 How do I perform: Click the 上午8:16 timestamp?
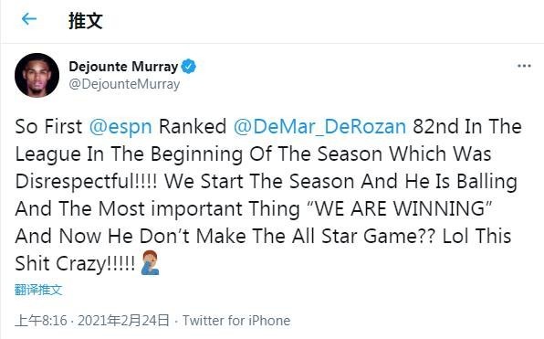41,321
